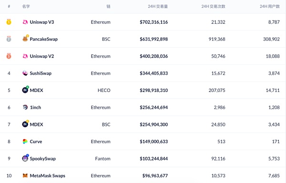Click the 1inch unicorn icon
Viewport: 286px width, 183px height.
25,107
